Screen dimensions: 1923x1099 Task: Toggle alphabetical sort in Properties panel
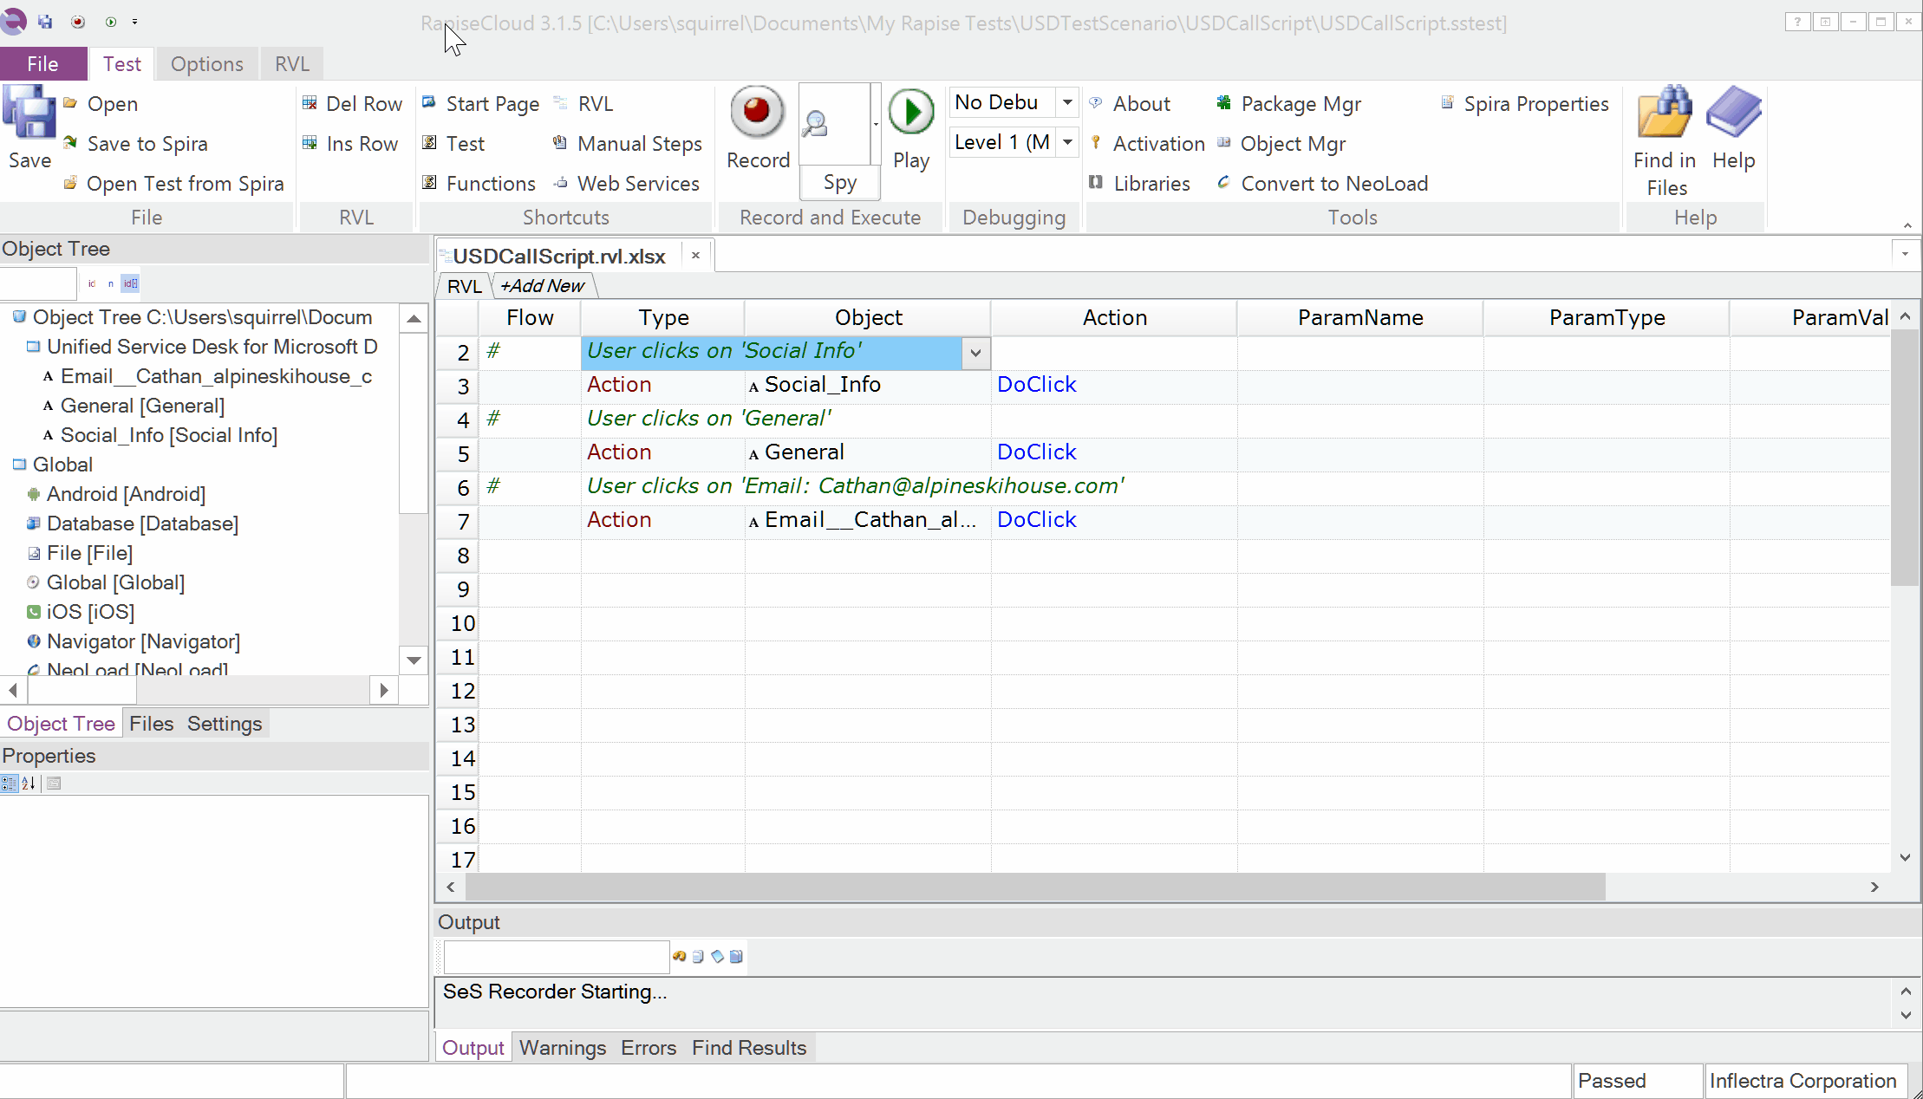coord(29,784)
